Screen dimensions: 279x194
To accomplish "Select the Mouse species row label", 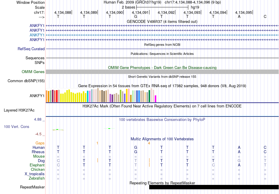I will pyautogui.click(x=39, y=156).
